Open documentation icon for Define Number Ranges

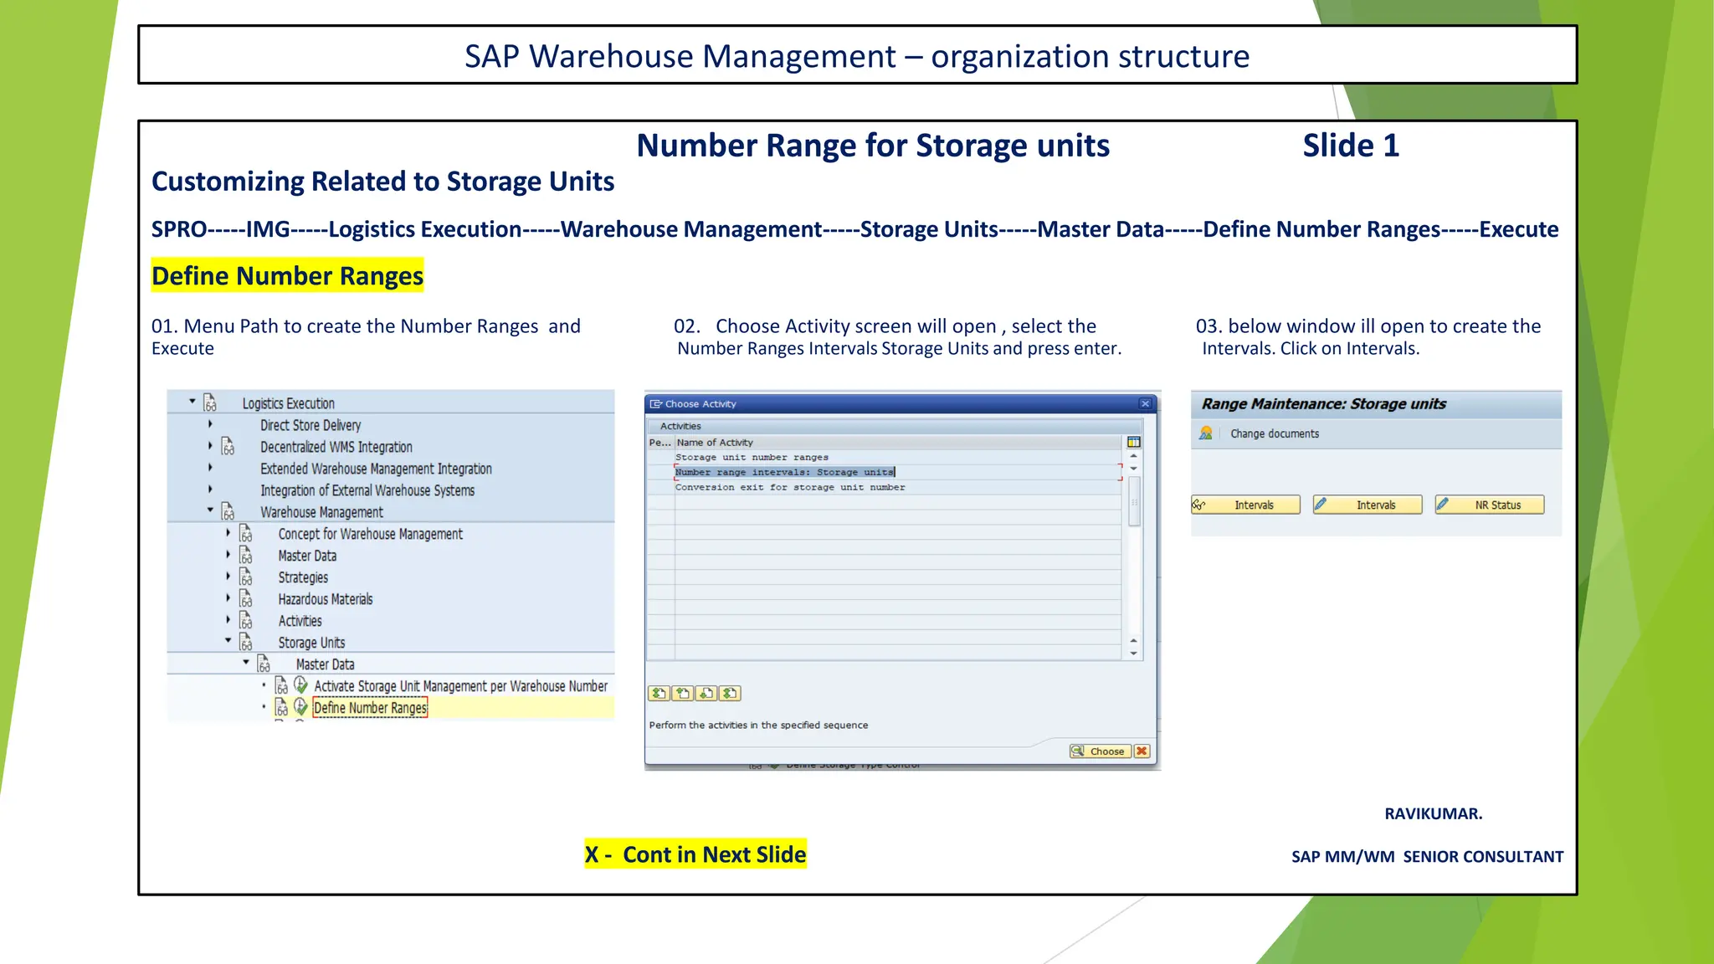click(x=282, y=707)
